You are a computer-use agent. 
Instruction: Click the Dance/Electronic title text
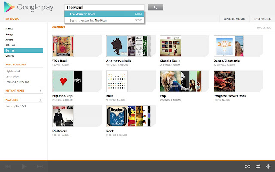point(226,61)
